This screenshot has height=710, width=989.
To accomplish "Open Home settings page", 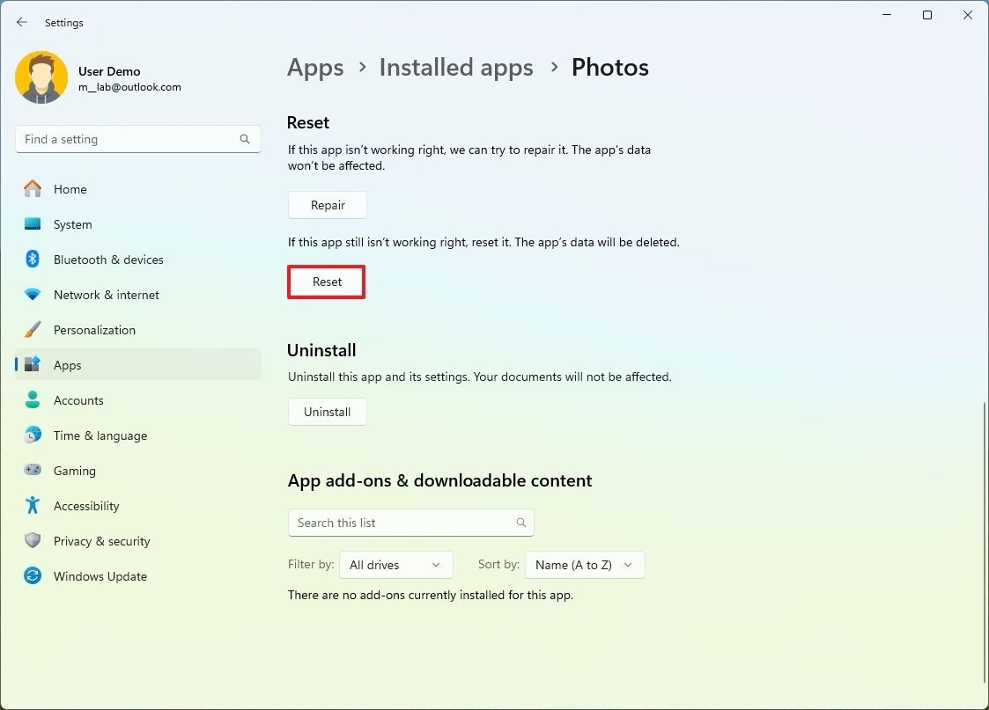I will click(x=138, y=189).
